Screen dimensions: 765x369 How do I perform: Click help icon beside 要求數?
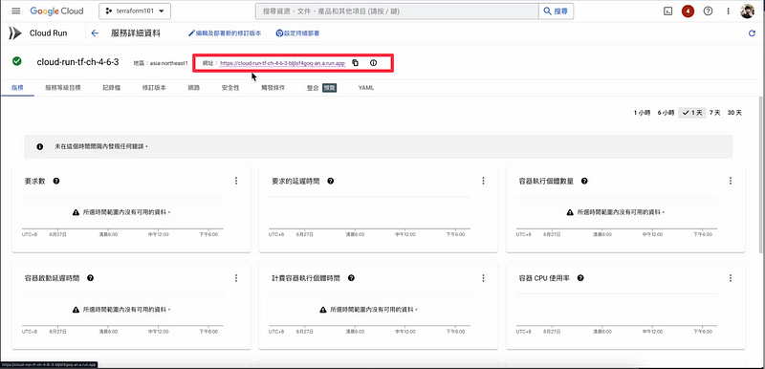coord(56,181)
